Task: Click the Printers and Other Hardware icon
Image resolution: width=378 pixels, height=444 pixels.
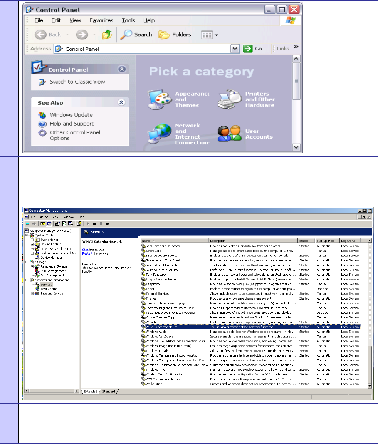Action: (x=230, y=99)
